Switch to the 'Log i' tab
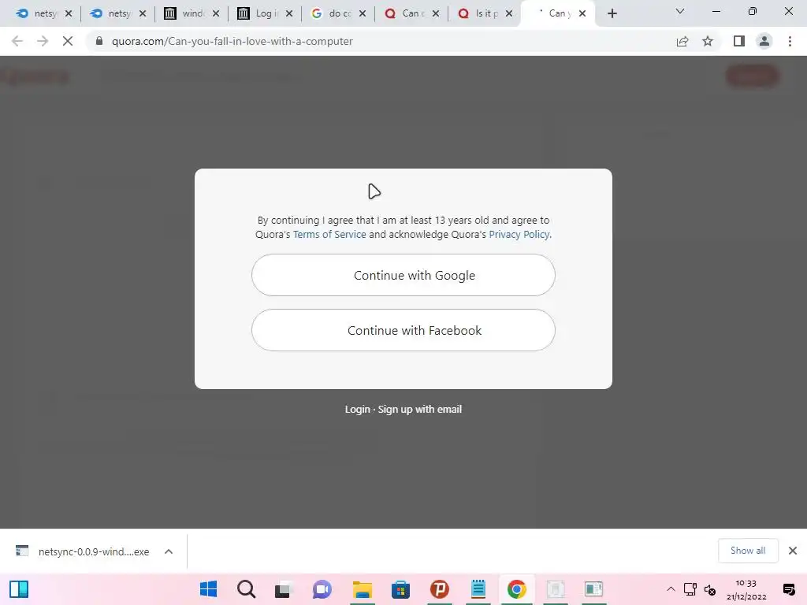The width and height of the screenshot is (807, 605). (x=260, y=13)
